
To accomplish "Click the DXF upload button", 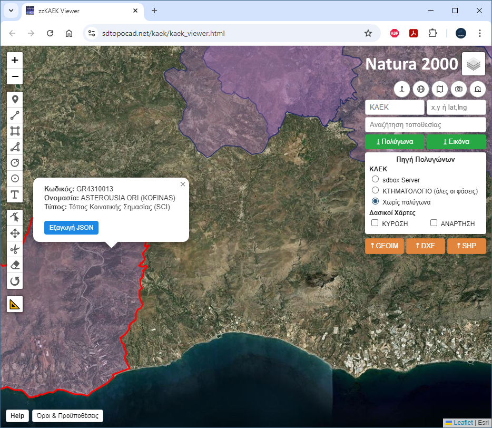I will (425, 246).
